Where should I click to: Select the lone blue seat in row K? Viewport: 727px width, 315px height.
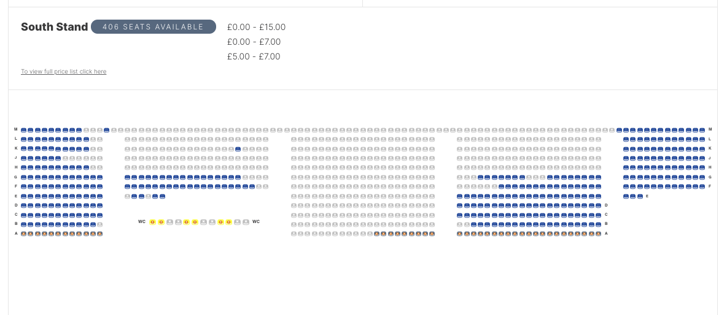pos(238,149)
